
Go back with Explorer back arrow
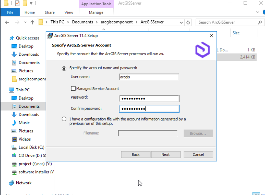point(7,22)
